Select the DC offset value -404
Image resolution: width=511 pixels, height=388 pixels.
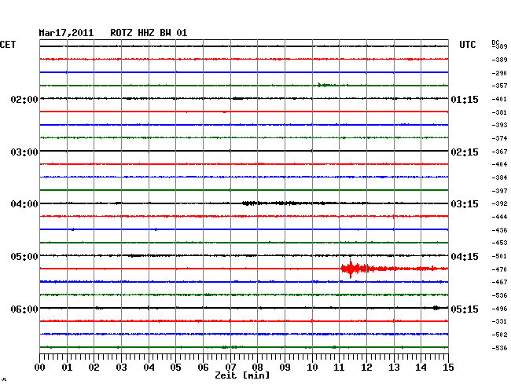499,164
